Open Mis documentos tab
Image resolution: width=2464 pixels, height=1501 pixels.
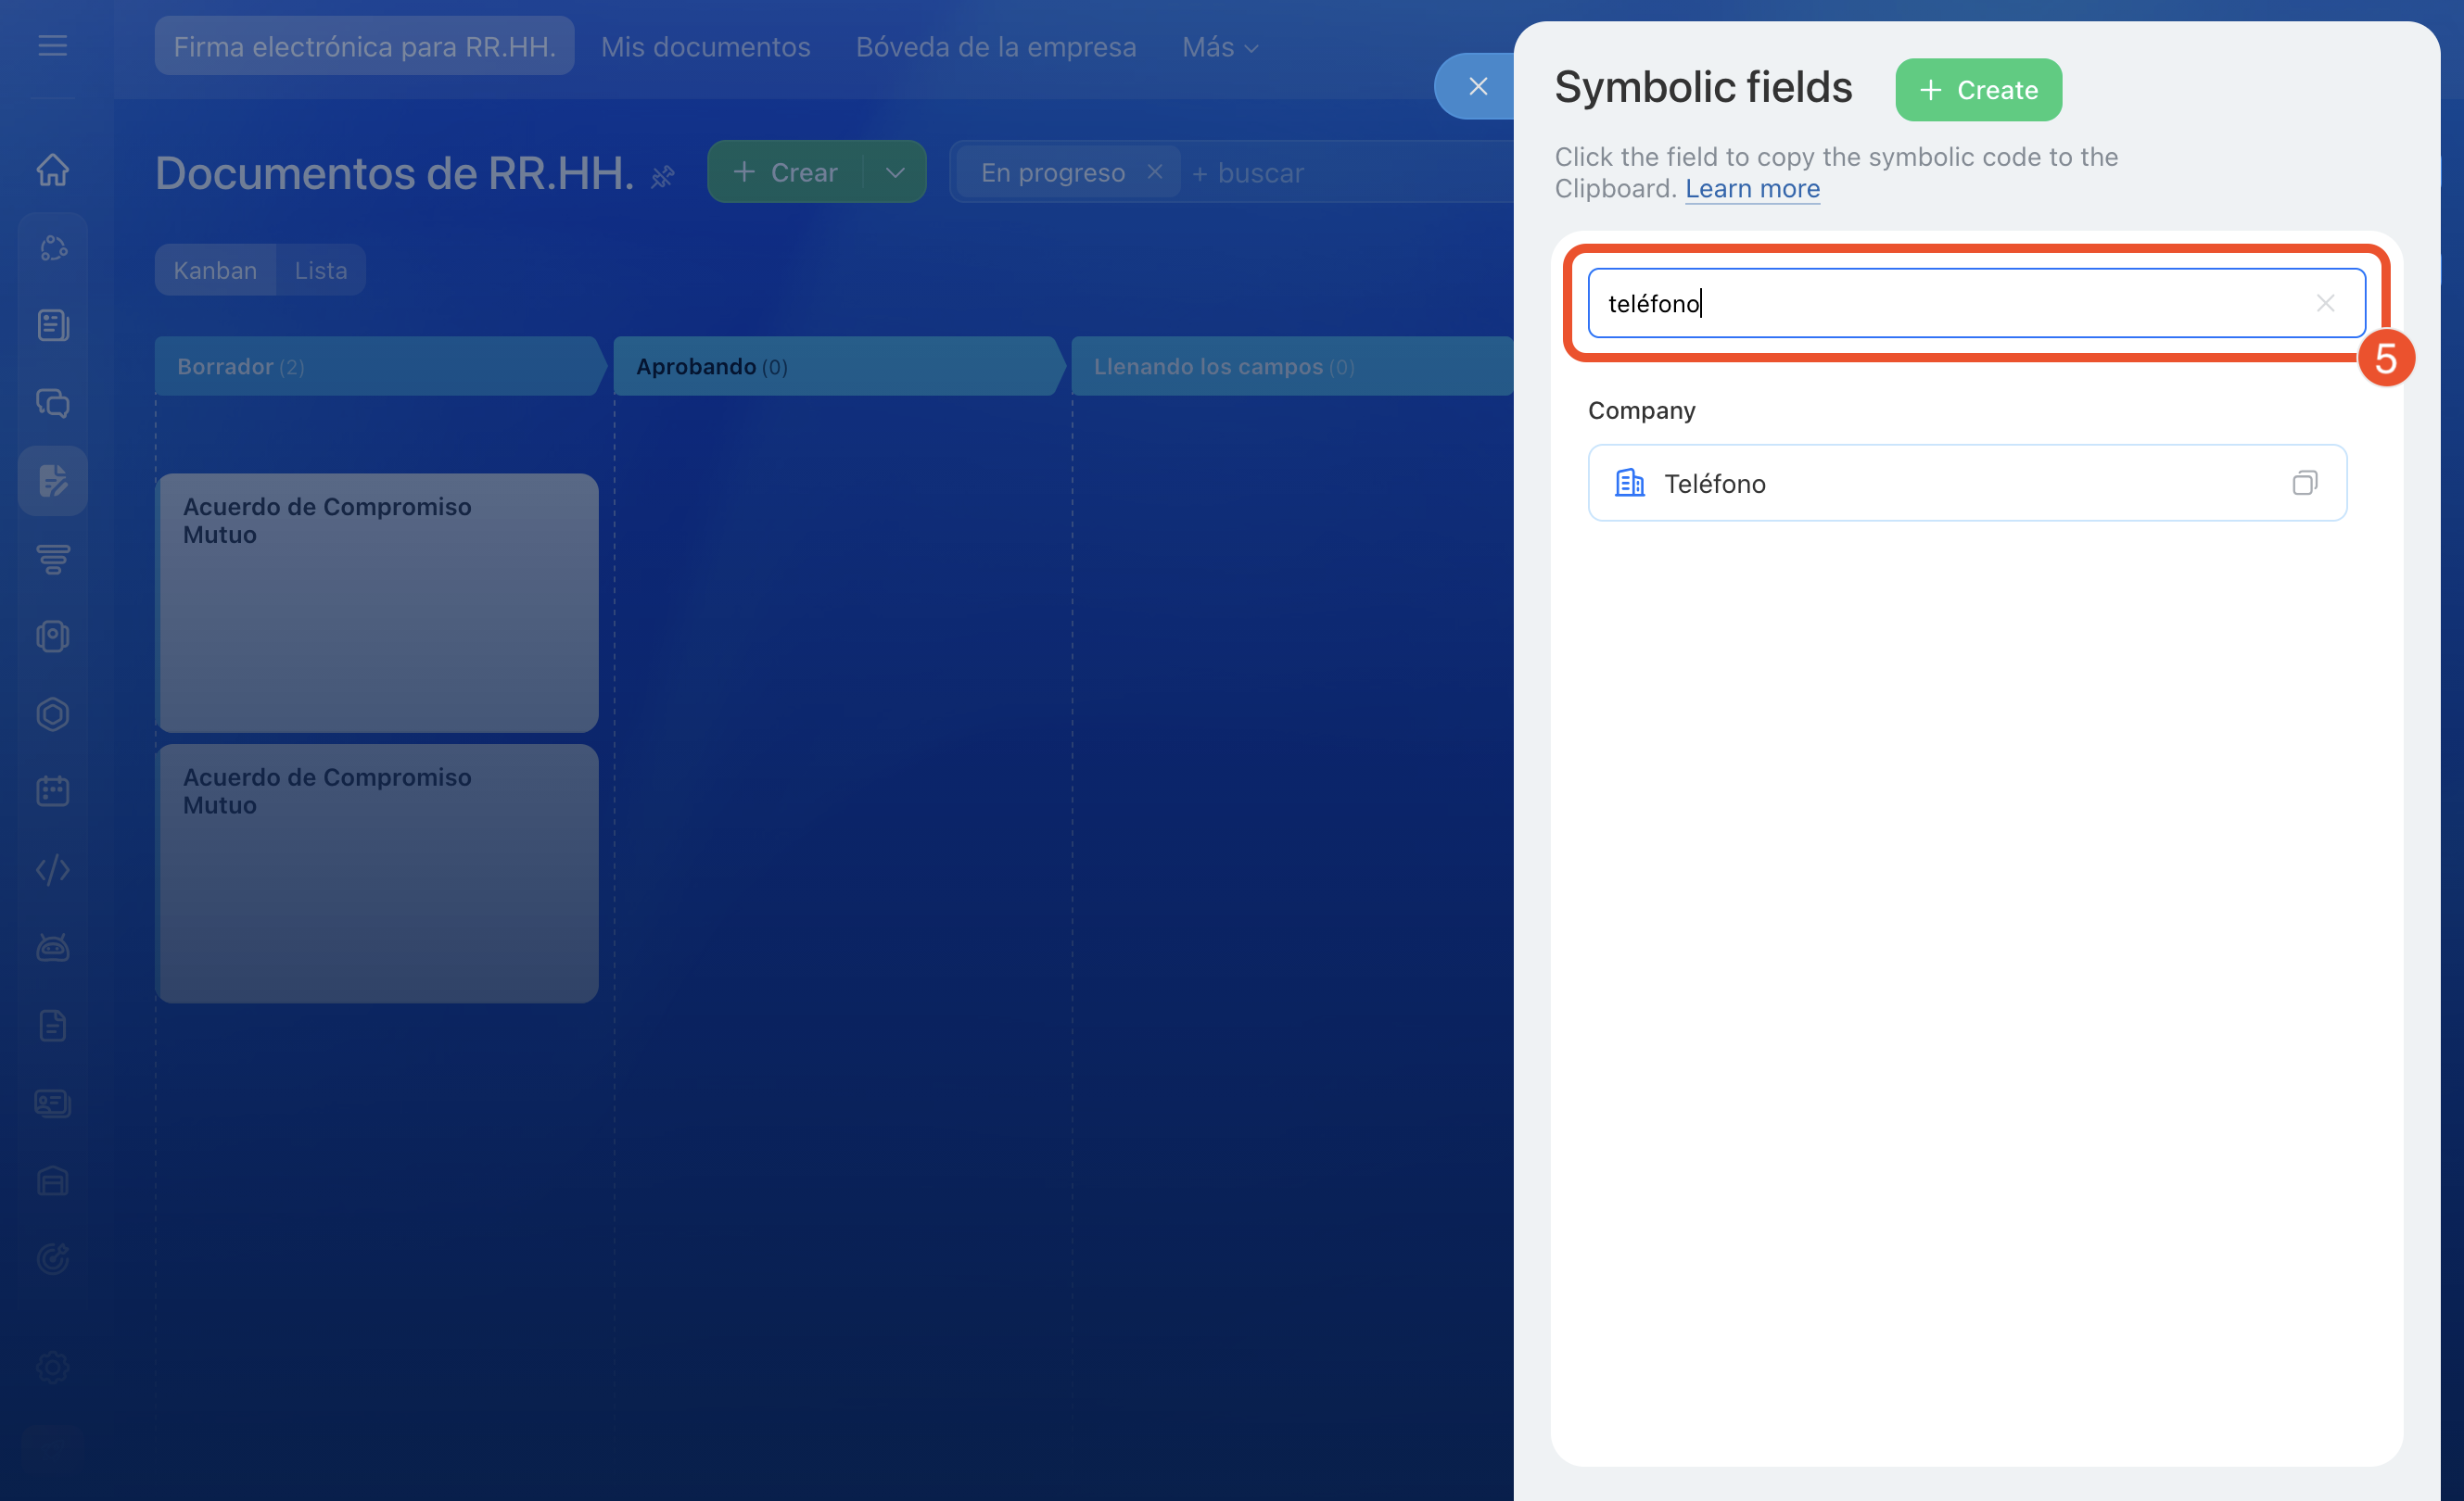[705, 47]
